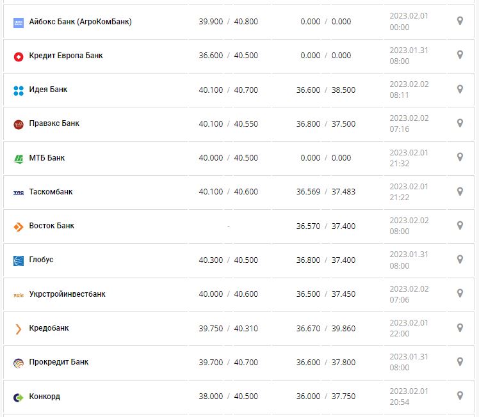The height and width of the screenshot is (417, 479).
Task: Click the map pin for Айбокс Банк
Action: pyautogui.click(x=459, y=21)
